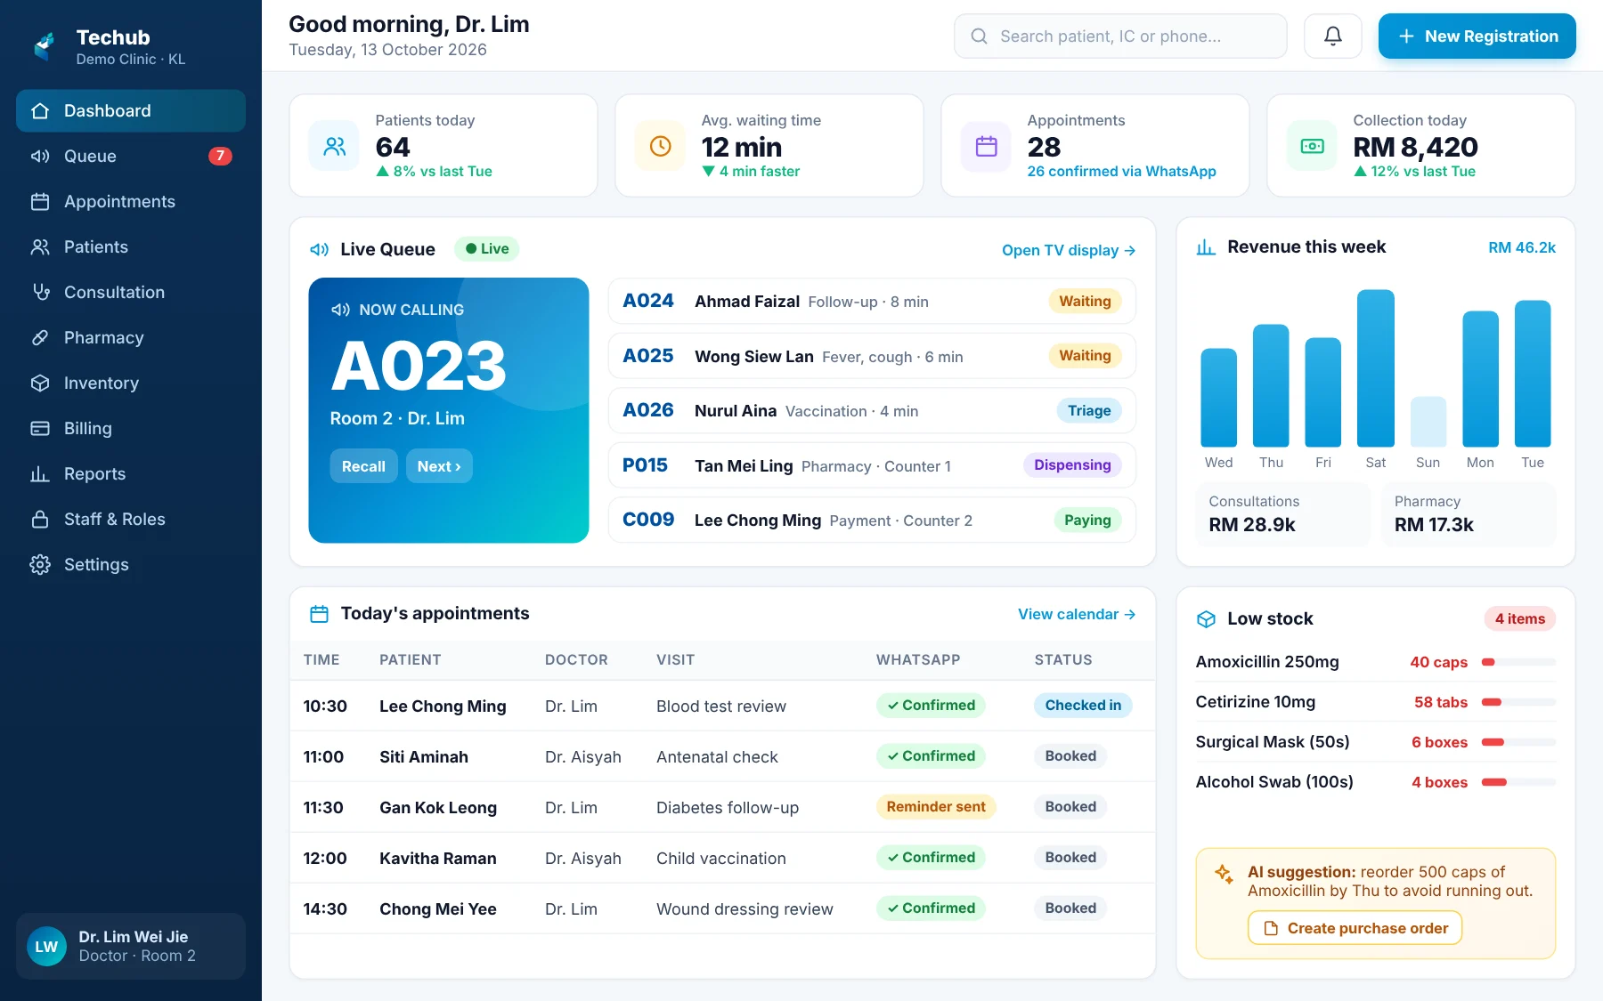Viewport: 1603px width, 1001px height.
Task: Click the search magnifier icon
Action: (x=979, y=36)
